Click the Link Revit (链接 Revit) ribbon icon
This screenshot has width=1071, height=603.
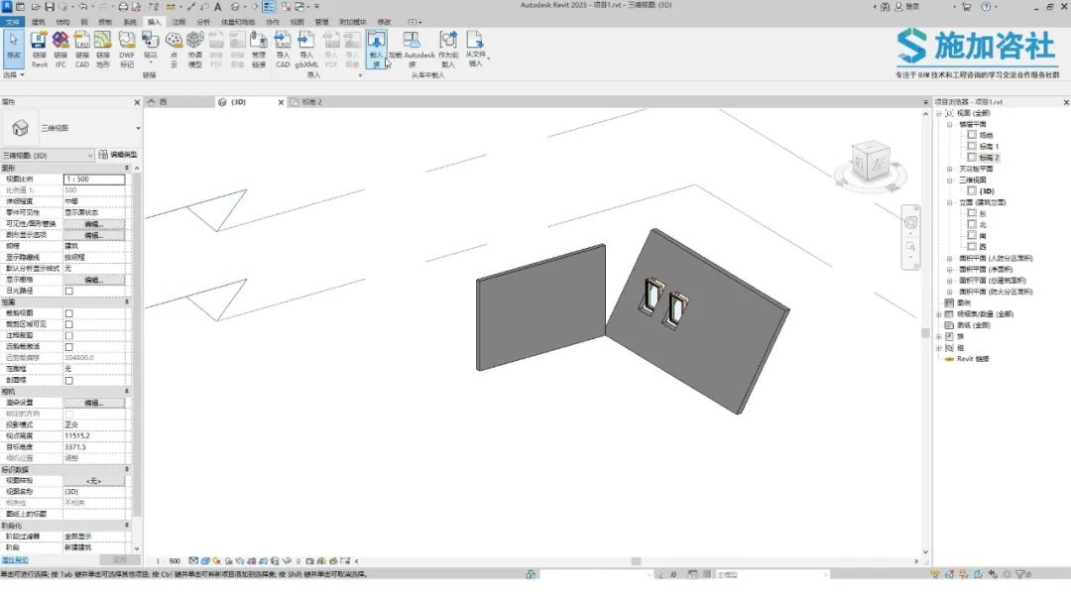click(x=40, y=50)
